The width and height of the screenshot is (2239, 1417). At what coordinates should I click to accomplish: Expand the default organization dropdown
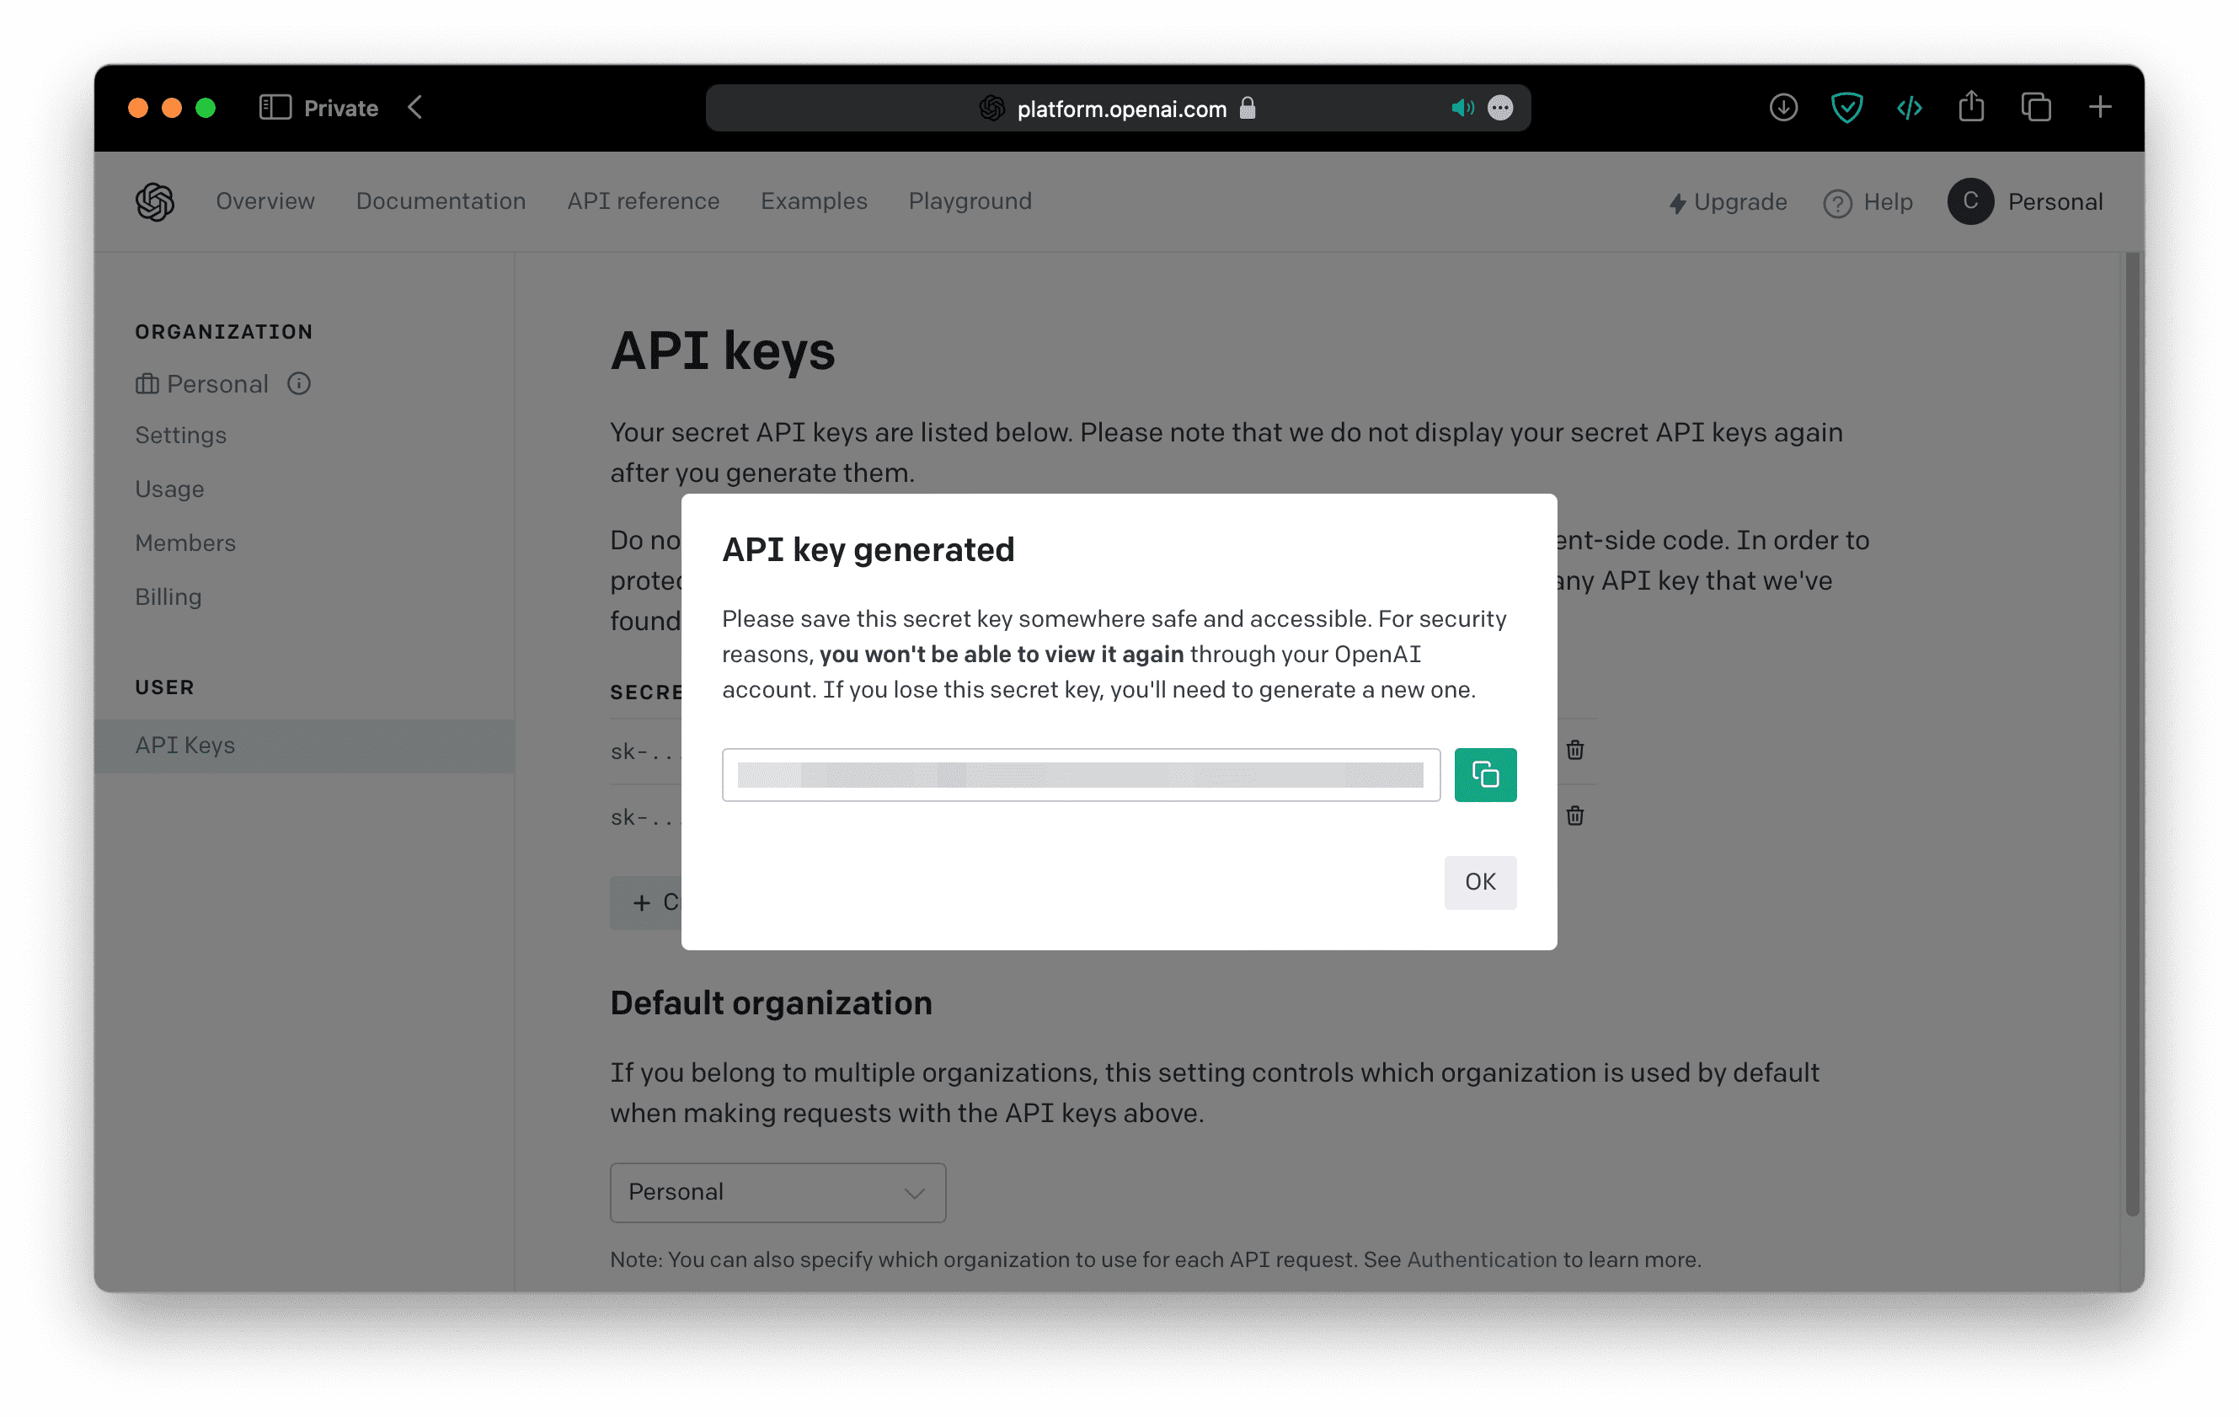pyautogui.click(x=778, y=1192)
